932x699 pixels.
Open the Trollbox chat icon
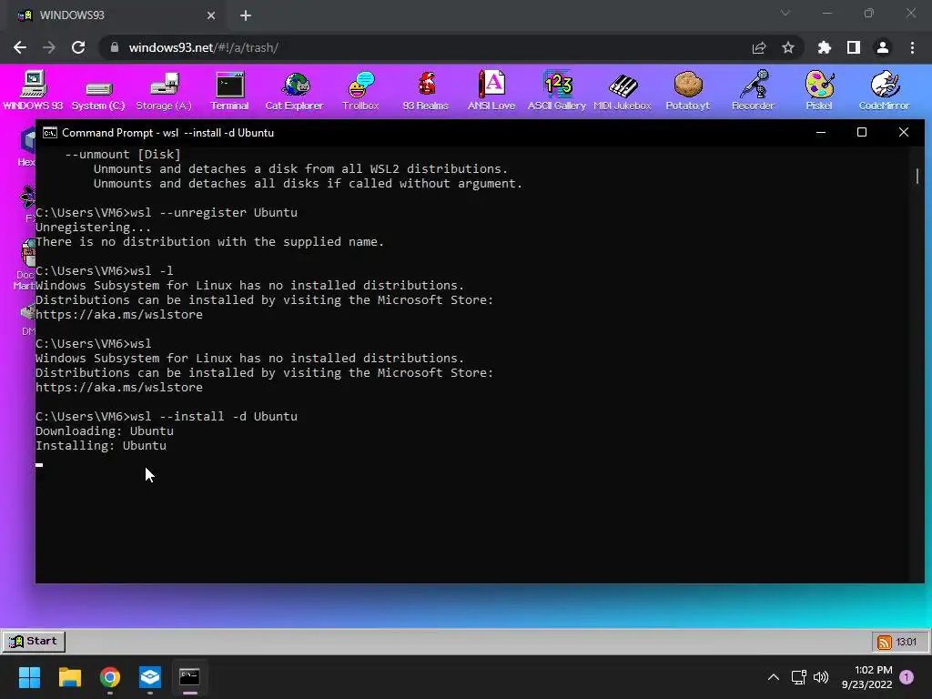pyautogui.click(x=360, y=90)
